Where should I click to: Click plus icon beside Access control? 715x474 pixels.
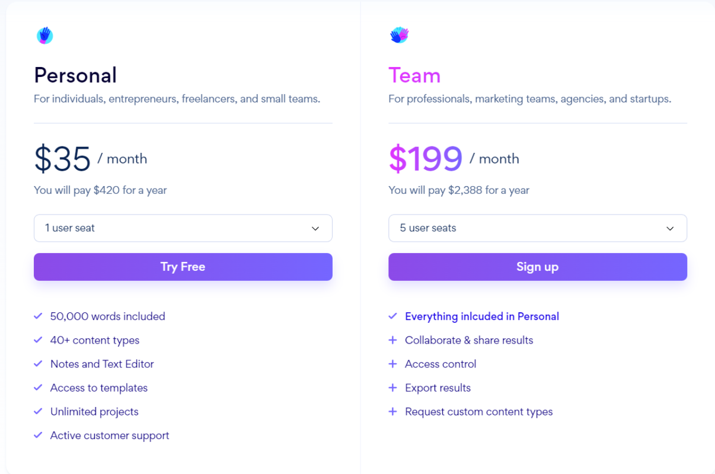(x=392, y=364)
